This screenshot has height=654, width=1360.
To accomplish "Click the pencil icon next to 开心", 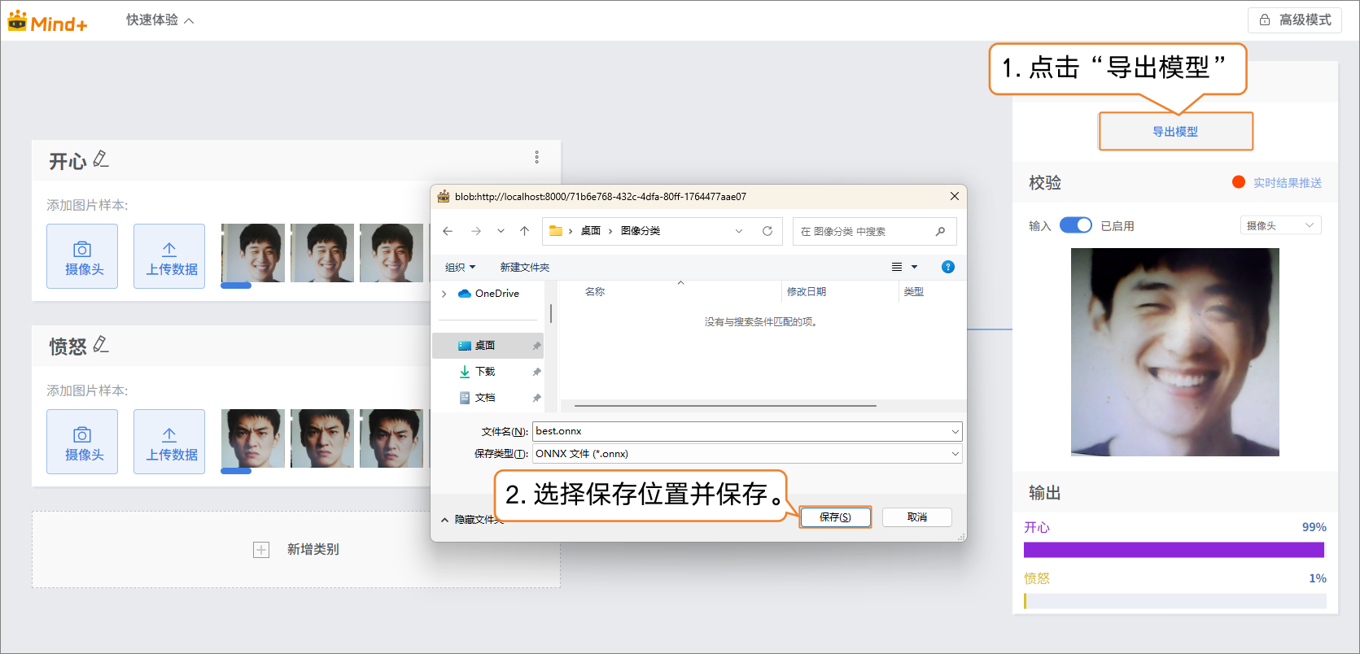I will 101,159.
